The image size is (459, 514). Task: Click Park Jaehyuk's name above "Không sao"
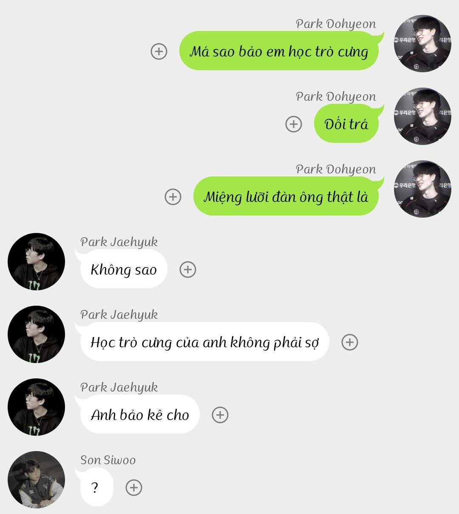[x=119, y=242]
